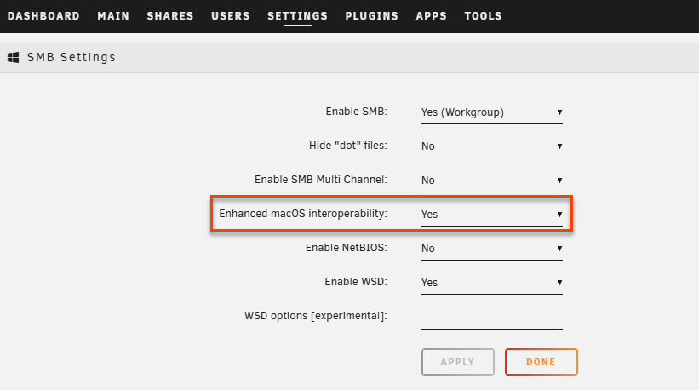The width and height of the screenshot is (699, 390).
Task: Open the Shares section
Action: coord(170,16)
